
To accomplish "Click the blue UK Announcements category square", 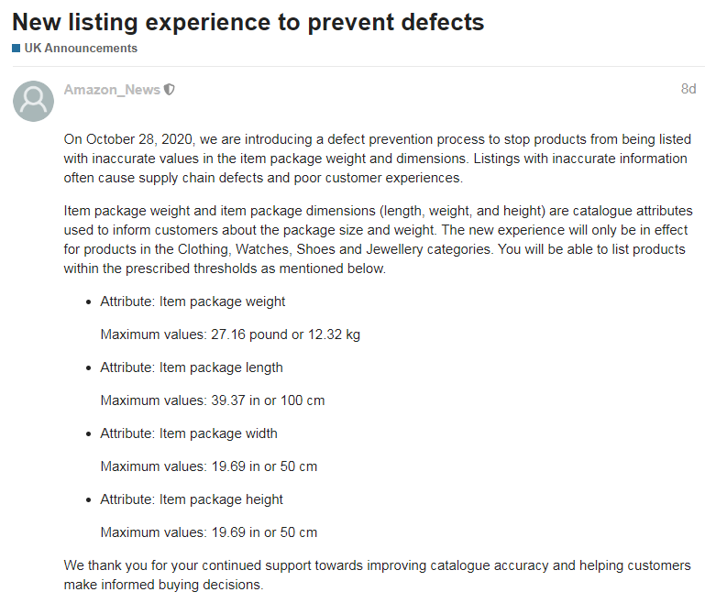I will tap(16, 48).
